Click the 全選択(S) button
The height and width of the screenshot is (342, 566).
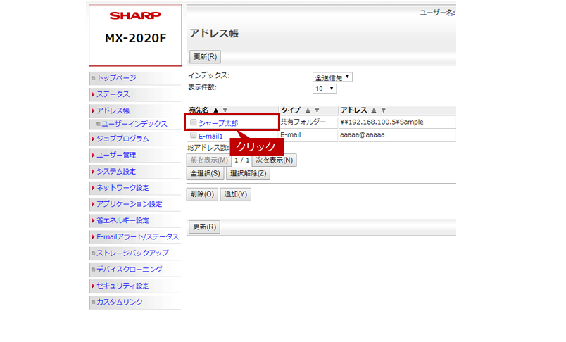205,173
